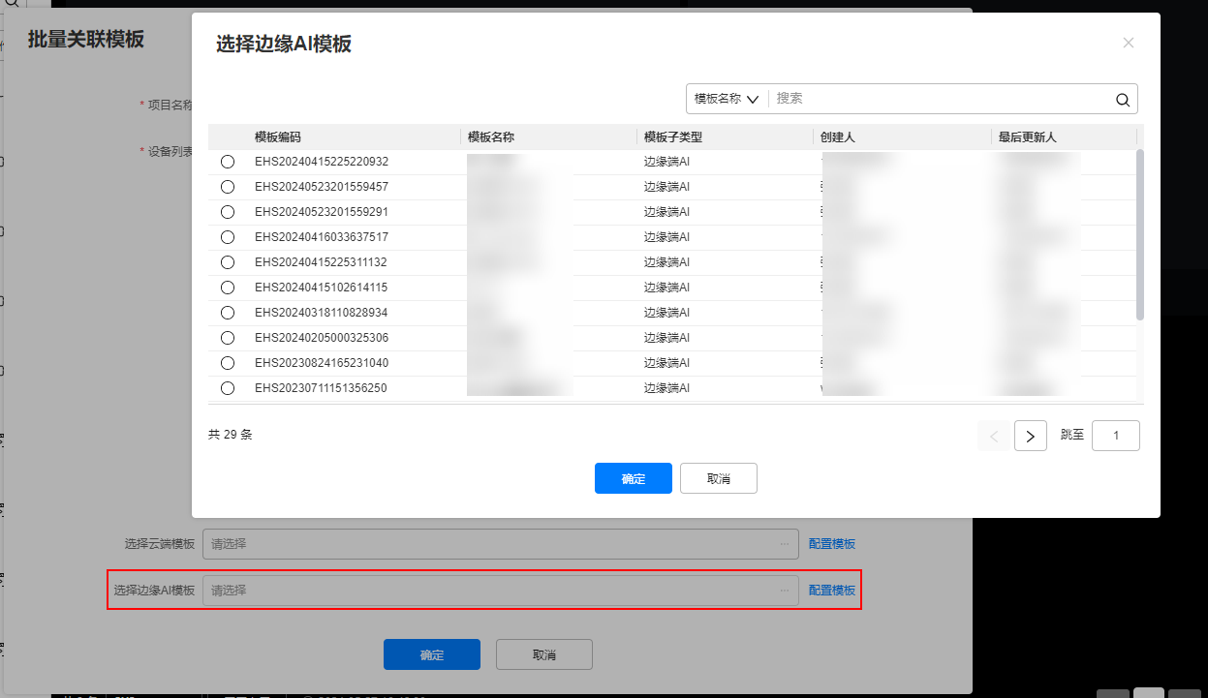
Task: Click 确定 in 批量关联模板 window
Action: [x=432, y=654]
